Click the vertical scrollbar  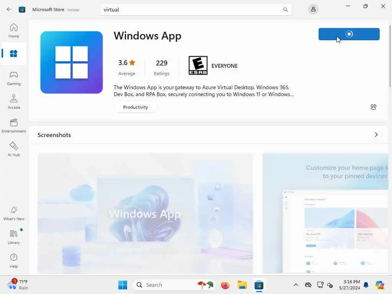coord(390,56)
